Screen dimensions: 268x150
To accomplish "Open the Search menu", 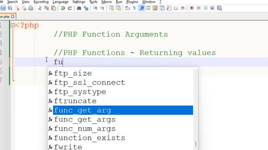I will click(12, 2).
